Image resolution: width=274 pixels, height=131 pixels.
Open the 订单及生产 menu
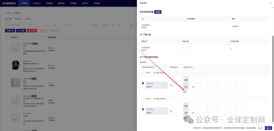point(37,3)
